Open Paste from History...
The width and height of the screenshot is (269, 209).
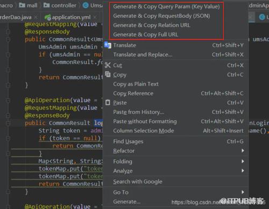coord(138,112)
